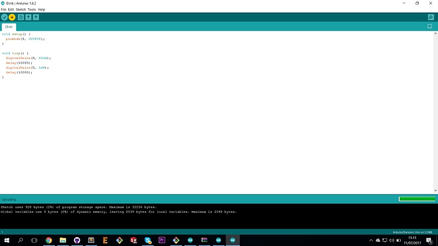Image resolution: width=438 pixels, height=246 pixels.
Task: Click the 'Uploading...' status text
Action: pyautogui.click(x=9, y=200)
